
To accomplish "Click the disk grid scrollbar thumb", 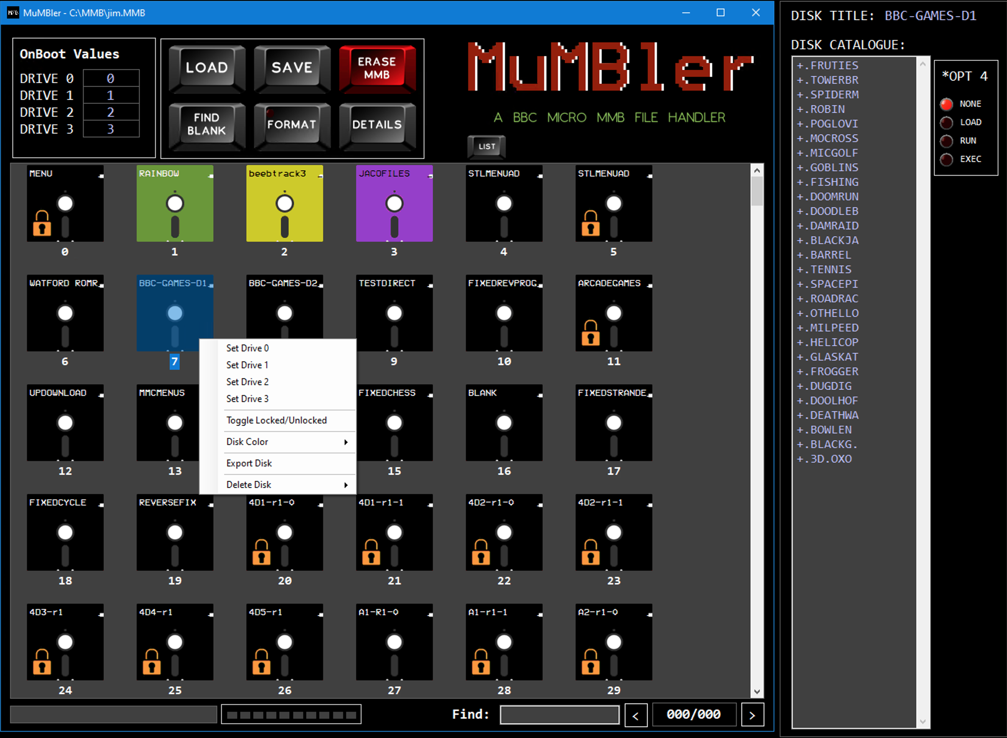I will [757, 191].
